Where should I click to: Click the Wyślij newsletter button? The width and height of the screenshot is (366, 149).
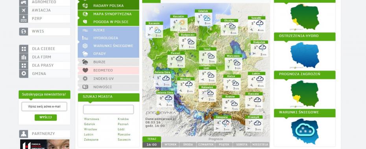pos(46,117)
